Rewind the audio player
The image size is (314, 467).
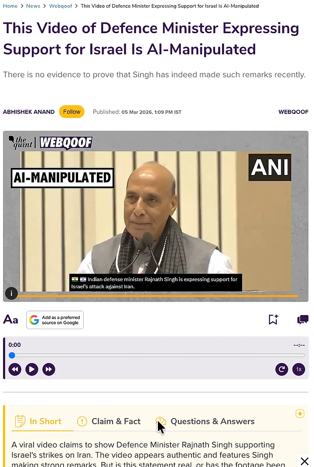pyautogui.click(x=15, y=370)
